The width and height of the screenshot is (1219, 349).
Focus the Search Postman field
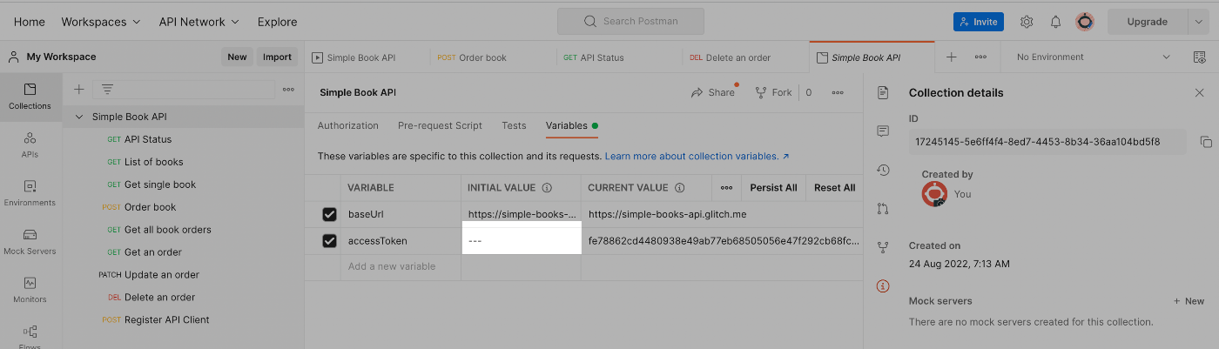pos(631,22)
